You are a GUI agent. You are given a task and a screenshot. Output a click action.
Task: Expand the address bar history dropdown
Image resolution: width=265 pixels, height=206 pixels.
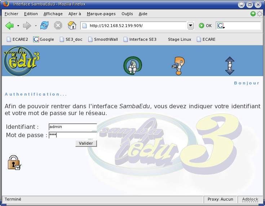pyautogui.click(x=190, y=26)
